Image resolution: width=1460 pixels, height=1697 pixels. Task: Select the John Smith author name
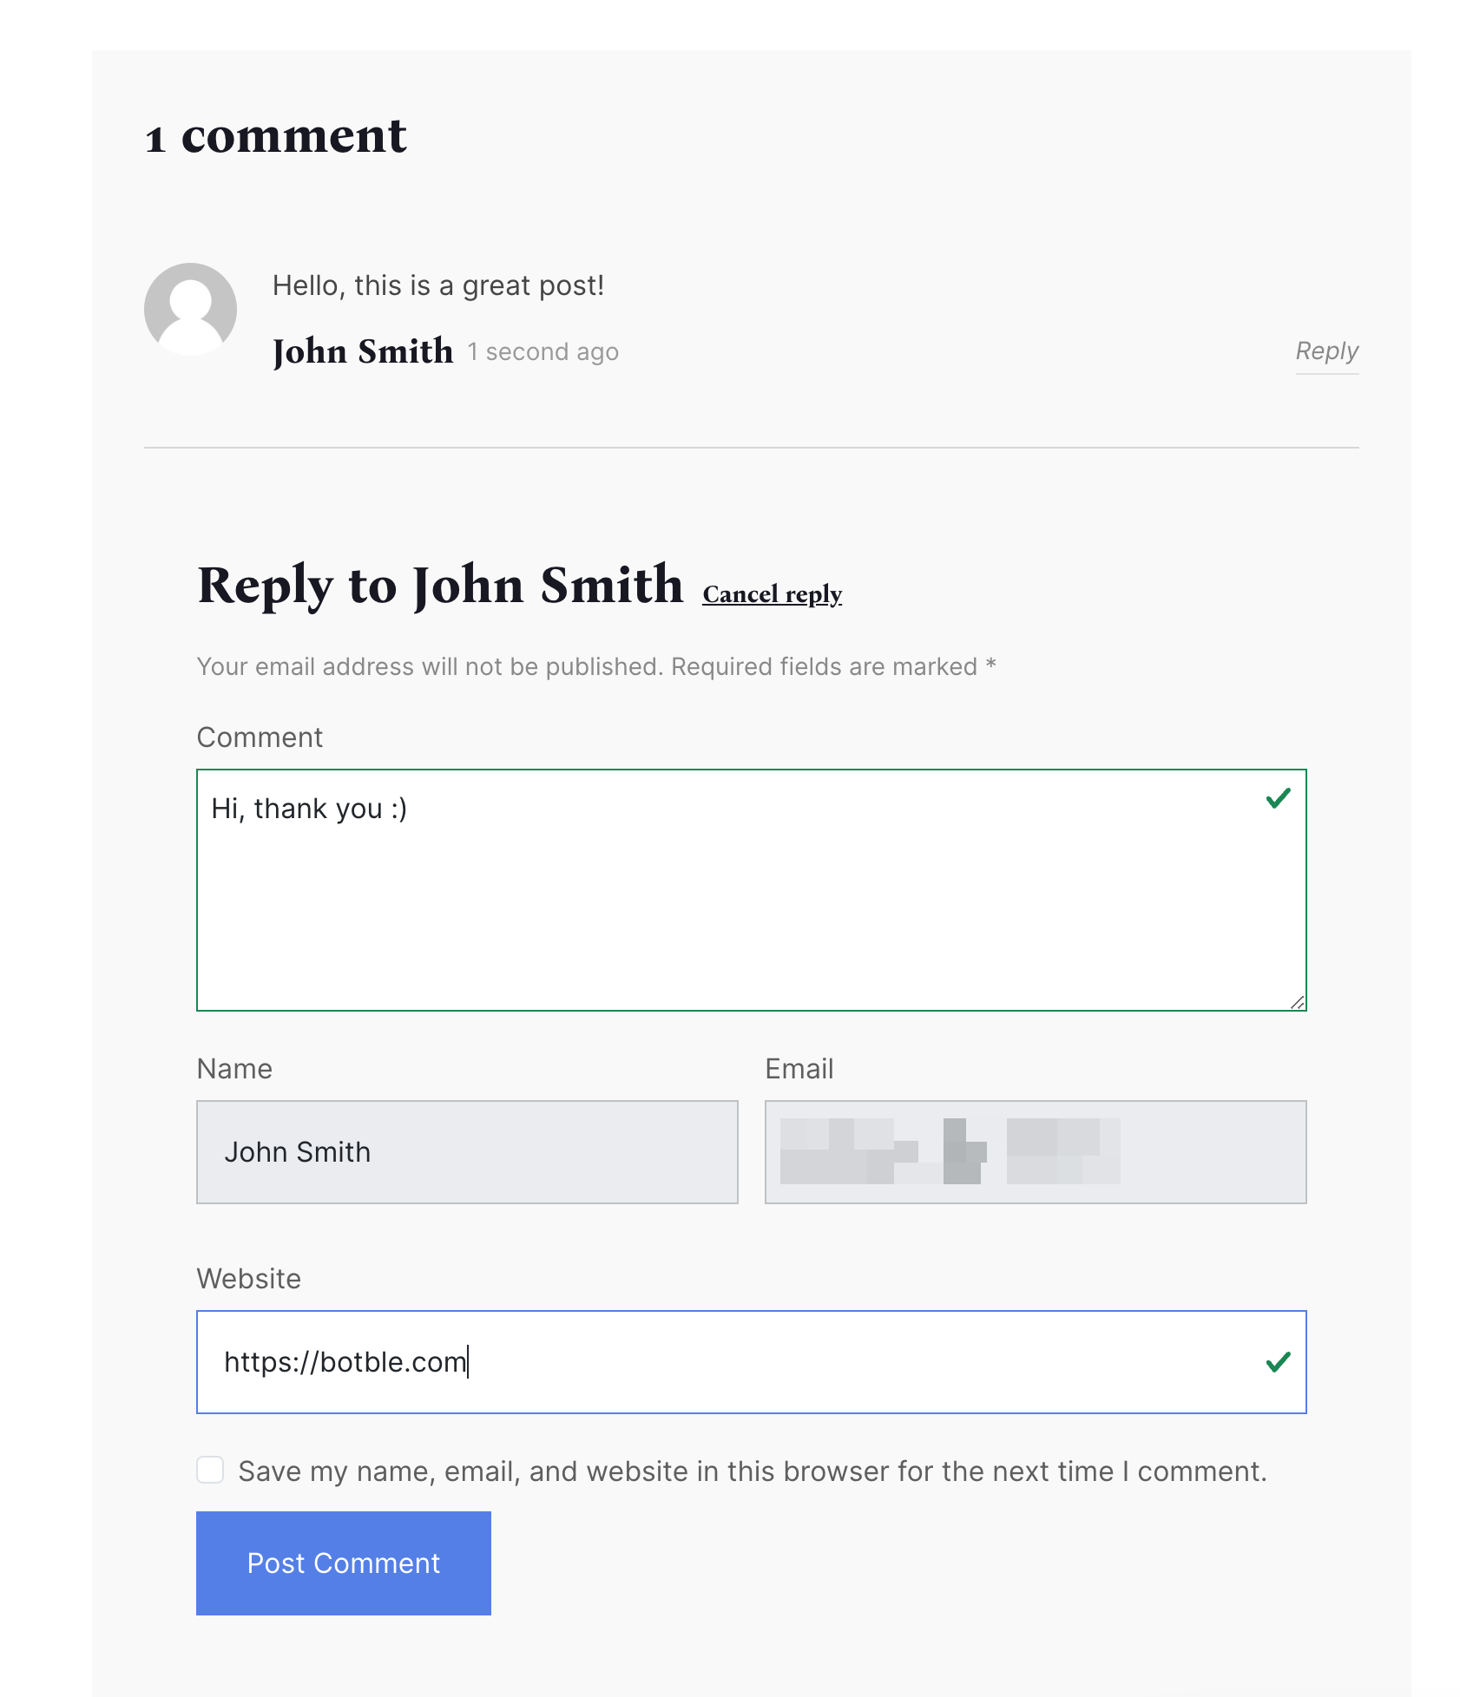[362, 351]
